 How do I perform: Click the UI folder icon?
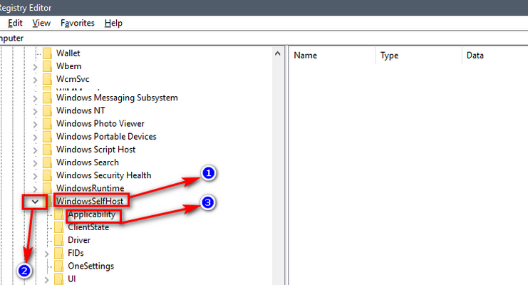(x=59, y=279)
